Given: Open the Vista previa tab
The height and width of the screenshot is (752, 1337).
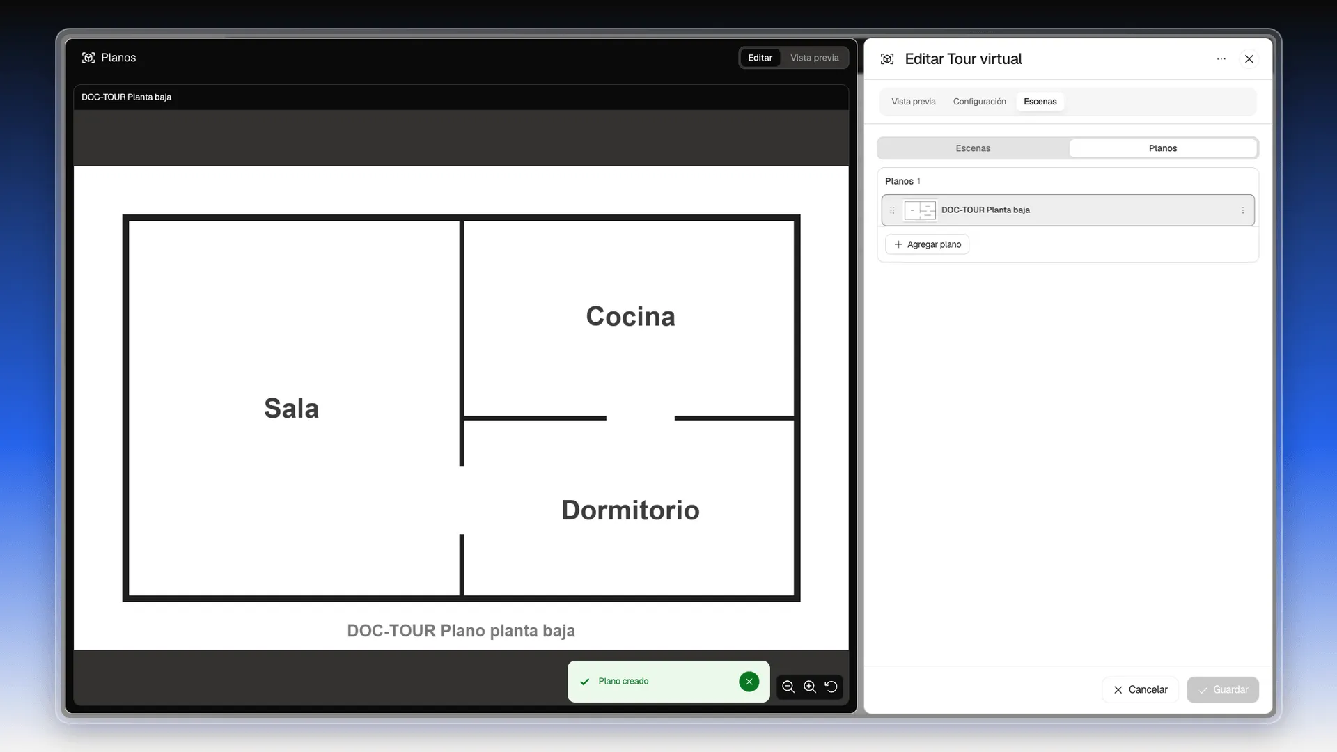Looking at the screenshot, I should coord(914,102).
